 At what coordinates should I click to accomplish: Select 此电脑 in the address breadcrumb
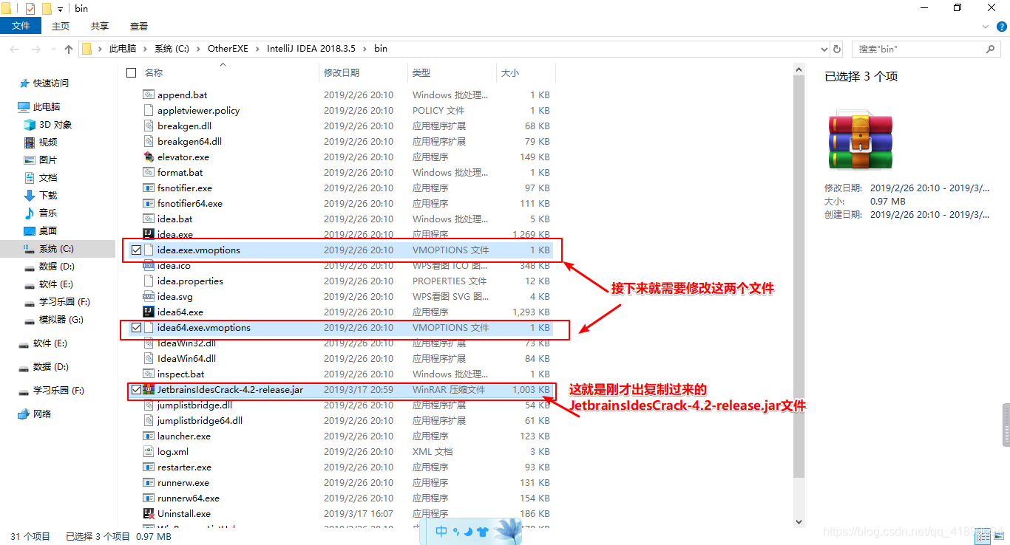click(x=123, y=49)
